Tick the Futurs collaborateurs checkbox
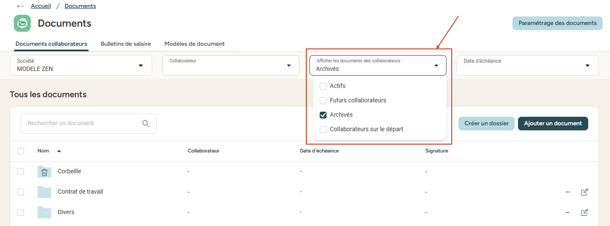This screenshot has height=226, width=610. coord(323,100)
